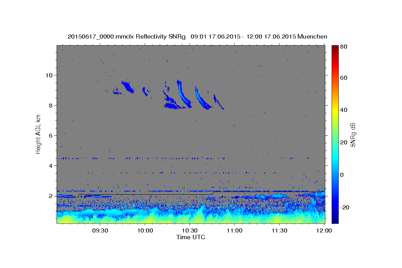This screenshot has height=268, width=402.
Task: Click the "Muenchen" location text in the title
Action: [312, 37]
